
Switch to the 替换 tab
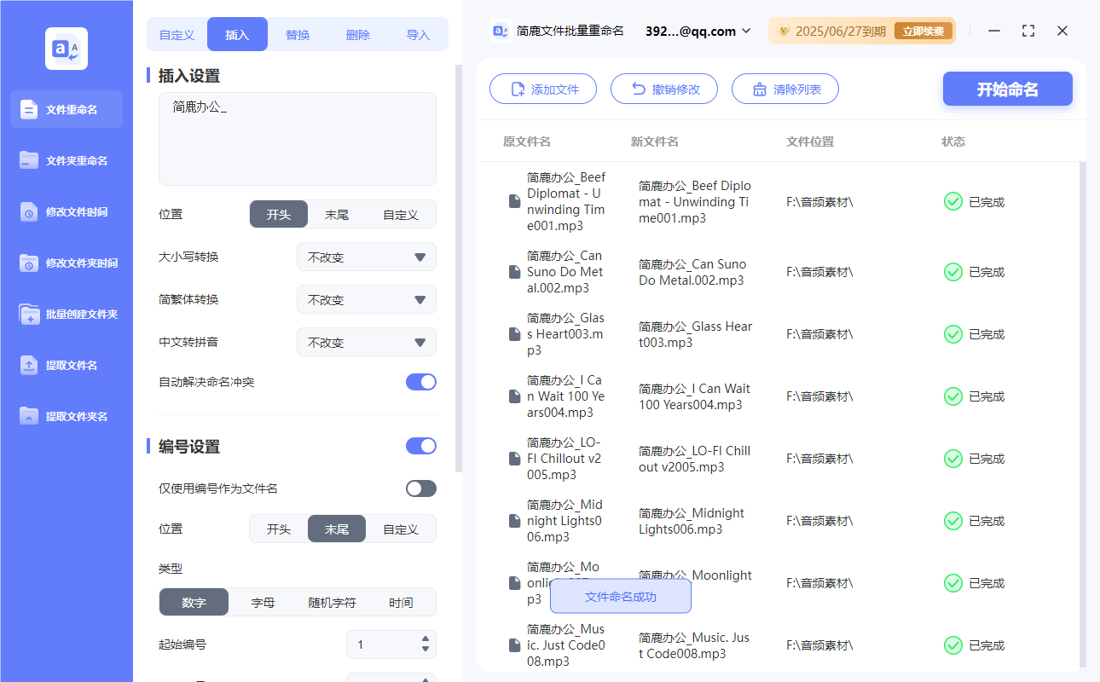(x=298, y=33)
